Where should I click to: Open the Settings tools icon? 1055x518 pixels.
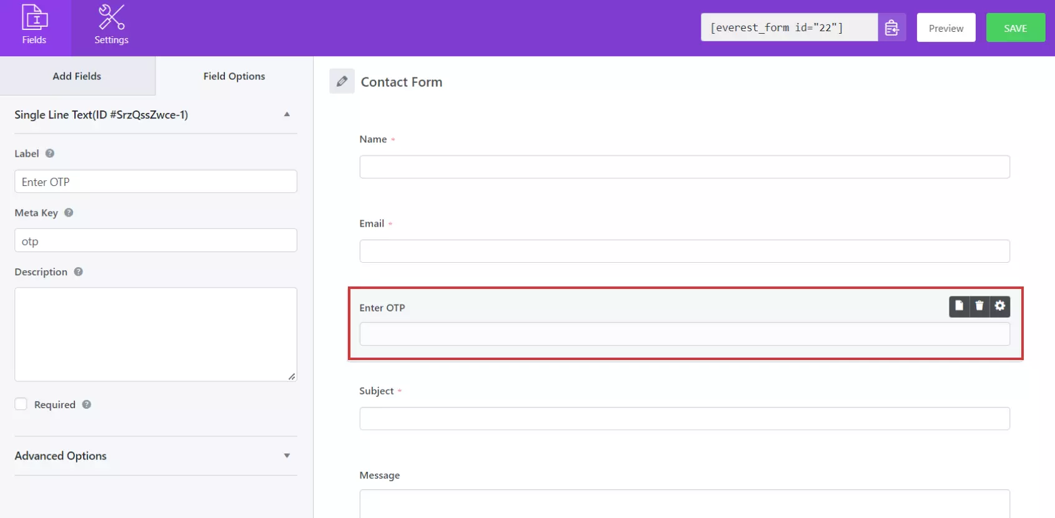pos(111,17)
